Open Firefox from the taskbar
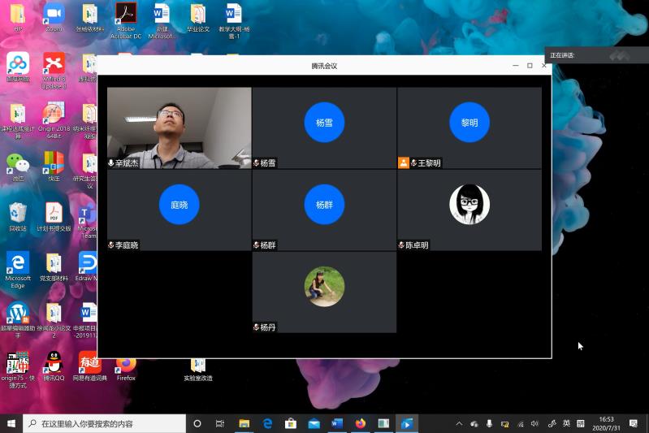Image resolution: width=649 pixels, height=433 pixels. pyautogui.click(x=360, y=423)
